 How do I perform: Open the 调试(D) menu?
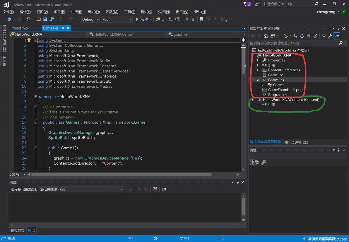(94, 12)
